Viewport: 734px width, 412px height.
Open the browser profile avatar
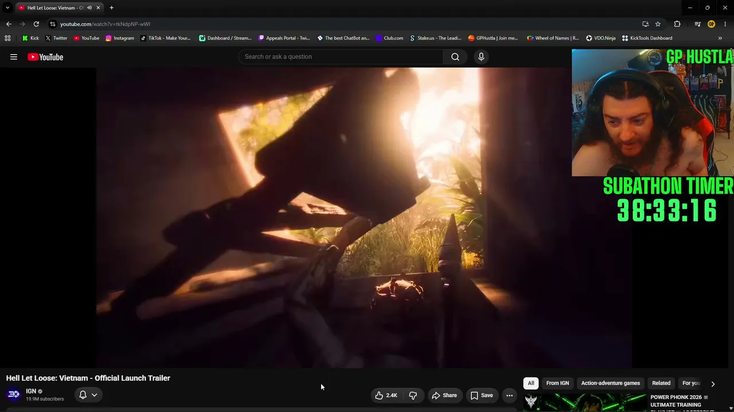click(711, 24)
